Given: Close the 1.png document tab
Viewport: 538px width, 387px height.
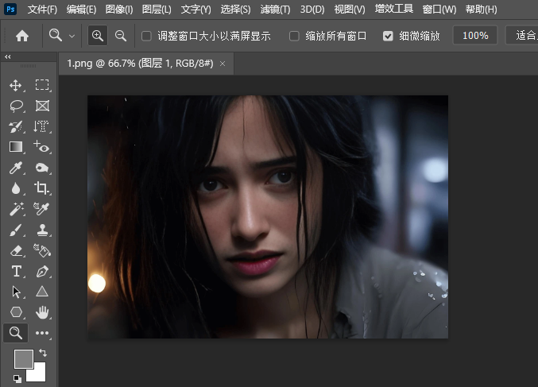Looking at the screenshot, I should click(223, 64).
